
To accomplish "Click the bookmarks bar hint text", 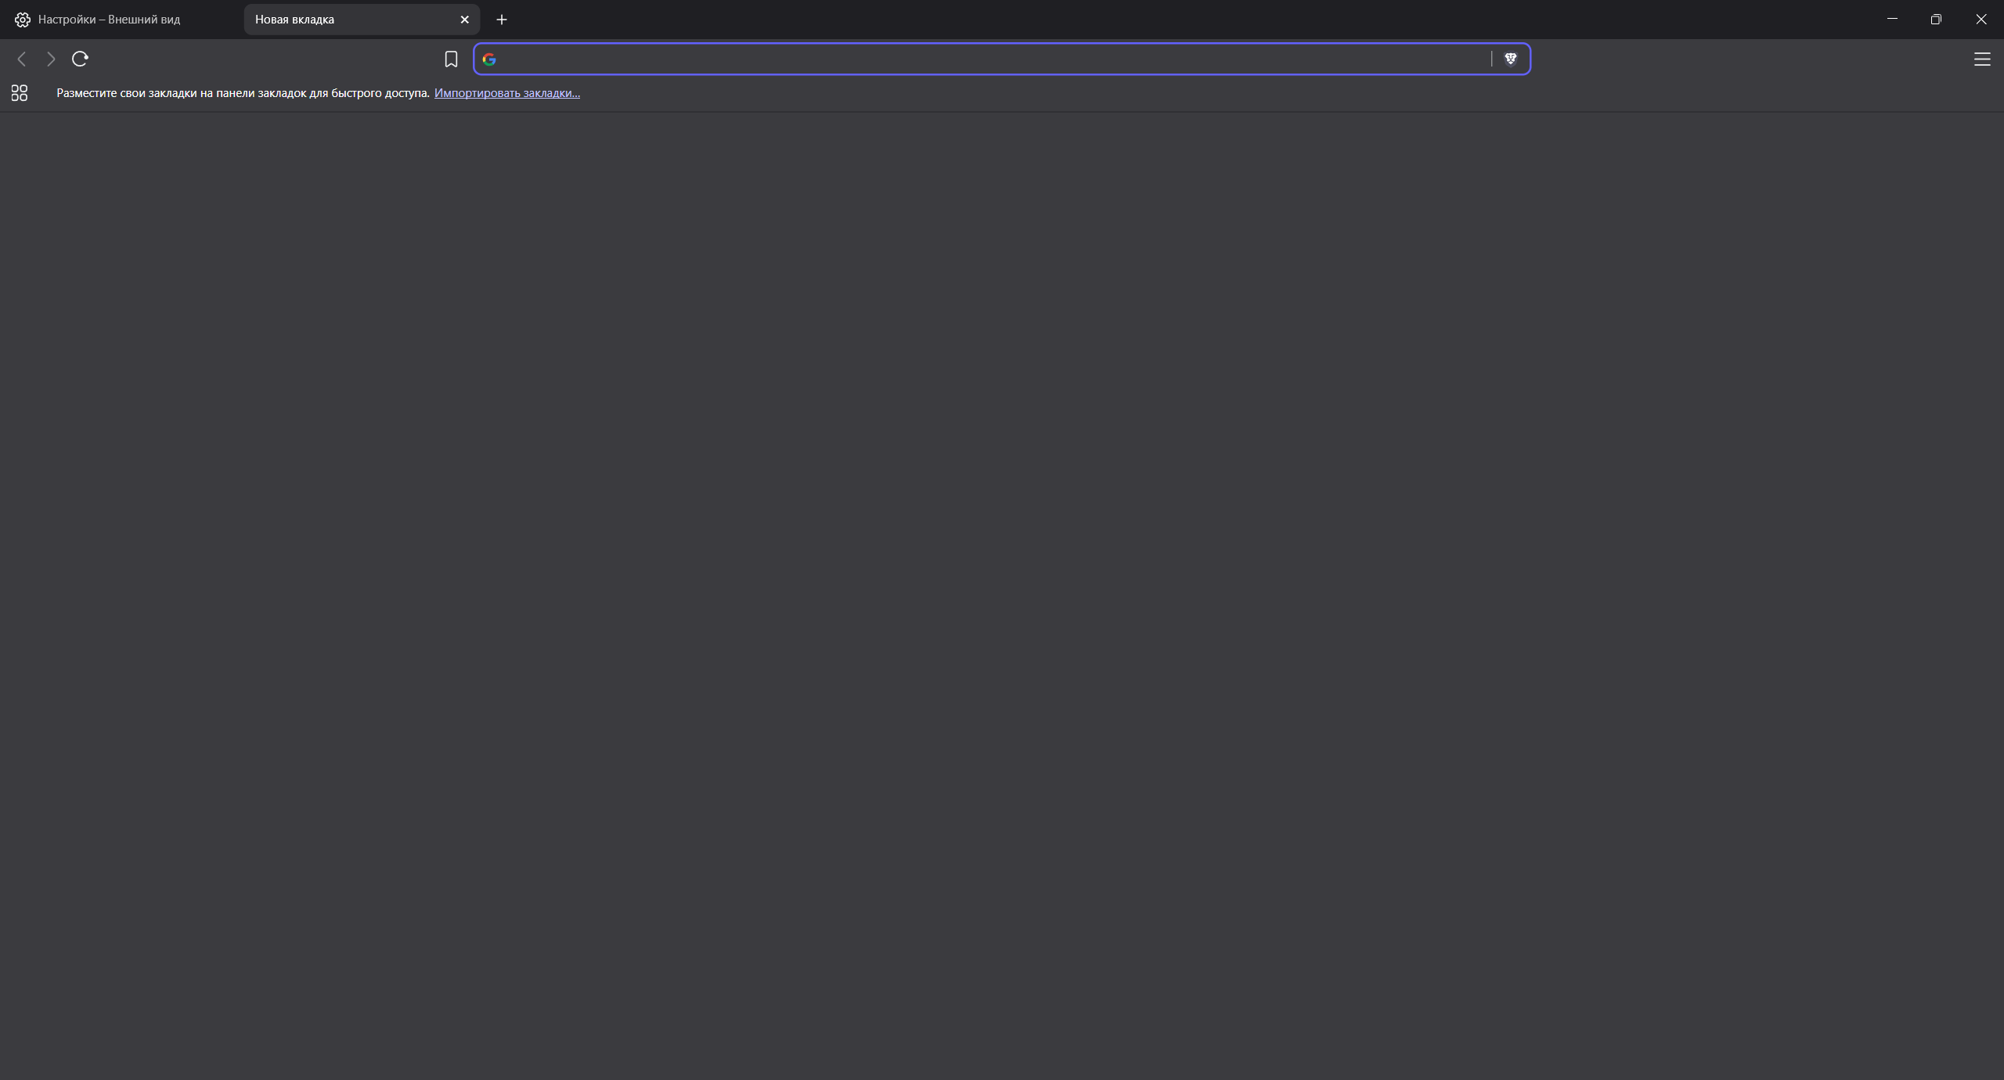I will point(243,92).
